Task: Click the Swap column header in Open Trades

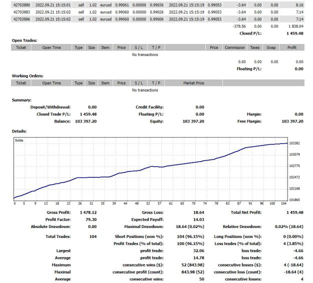Action: (271, 47)
